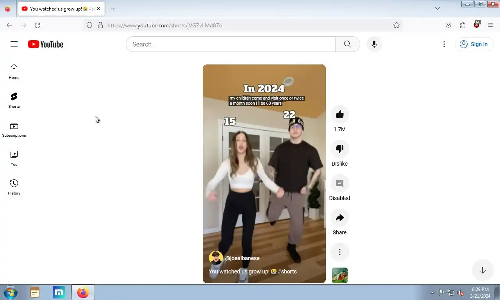The width and height of the screenshot is (500, 300).
Task: Open more actions for this Short
Action: [x=340, y=252]
